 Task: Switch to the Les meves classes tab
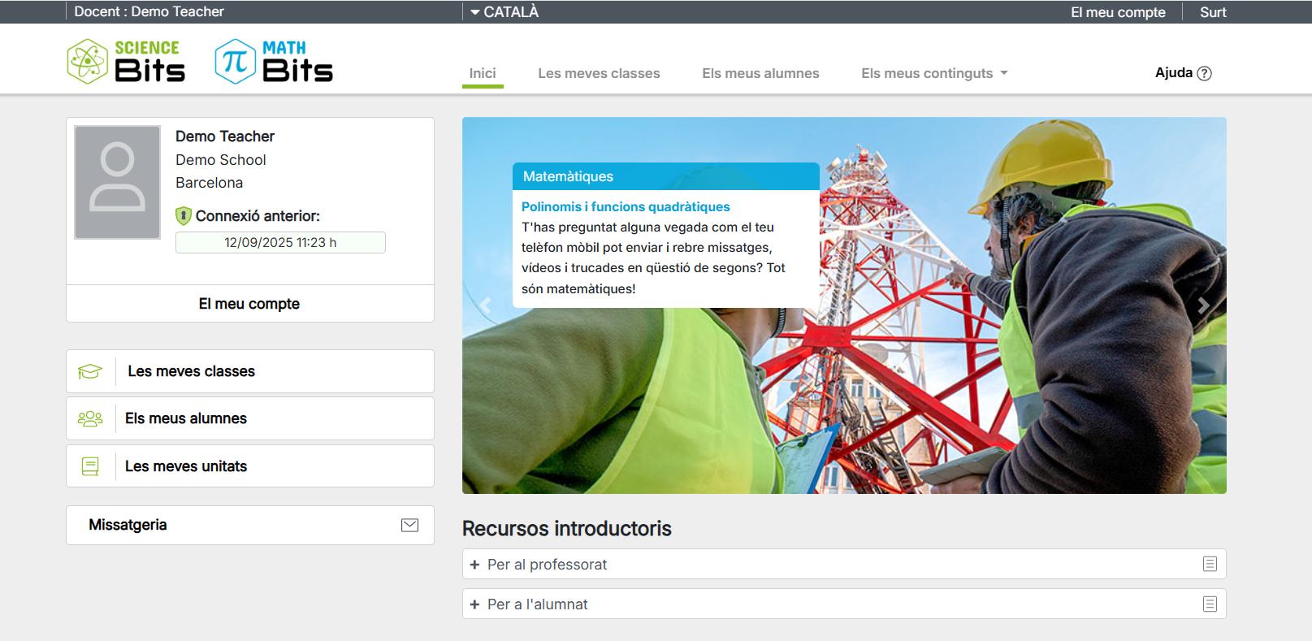click(599, 73)
